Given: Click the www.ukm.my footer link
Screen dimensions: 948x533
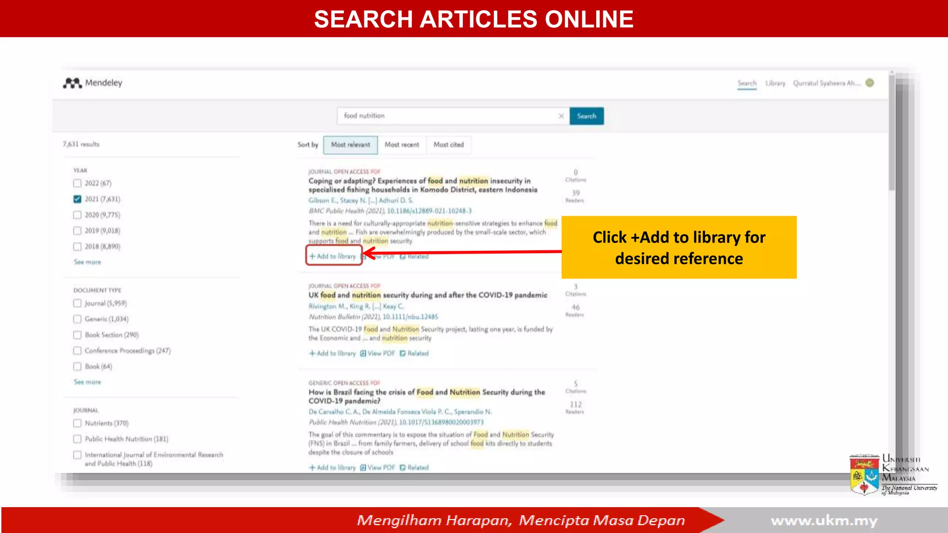Looking at the screenshot, I should (824, 521).
